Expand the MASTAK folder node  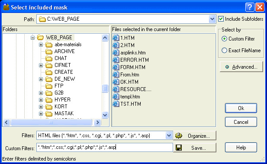click(41, 114)
